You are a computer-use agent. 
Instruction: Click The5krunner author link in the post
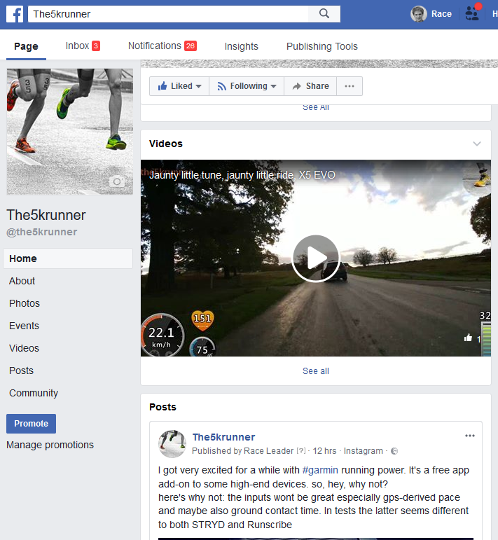click(223, 437)
